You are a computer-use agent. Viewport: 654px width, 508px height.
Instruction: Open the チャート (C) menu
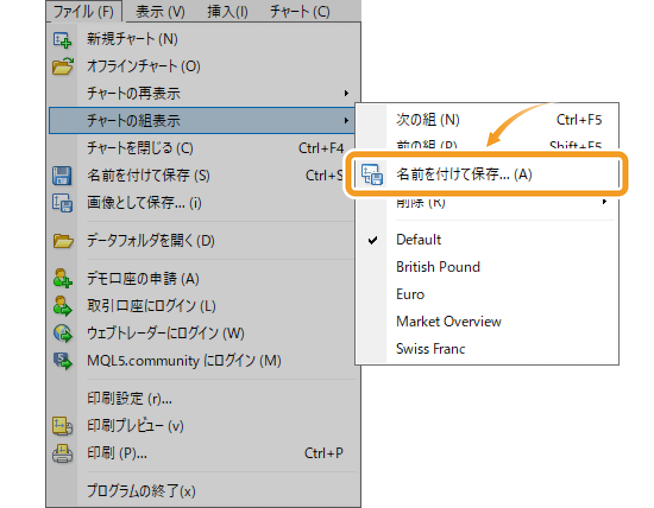coord(300,11)
